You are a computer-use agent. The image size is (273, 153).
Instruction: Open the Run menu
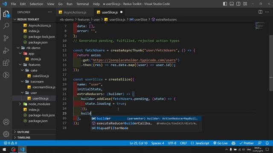(x=69, y=4)
